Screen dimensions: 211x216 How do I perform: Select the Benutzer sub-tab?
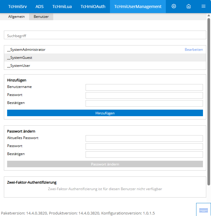pos(41,17)
